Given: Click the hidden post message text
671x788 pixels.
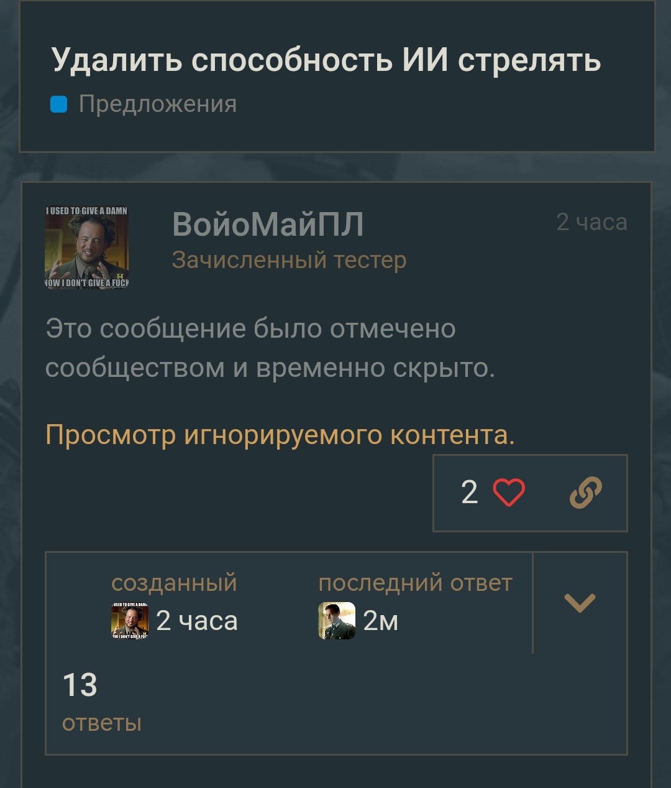Looking at the screenshot, I should pyautogui.click(x=270, y=348).
